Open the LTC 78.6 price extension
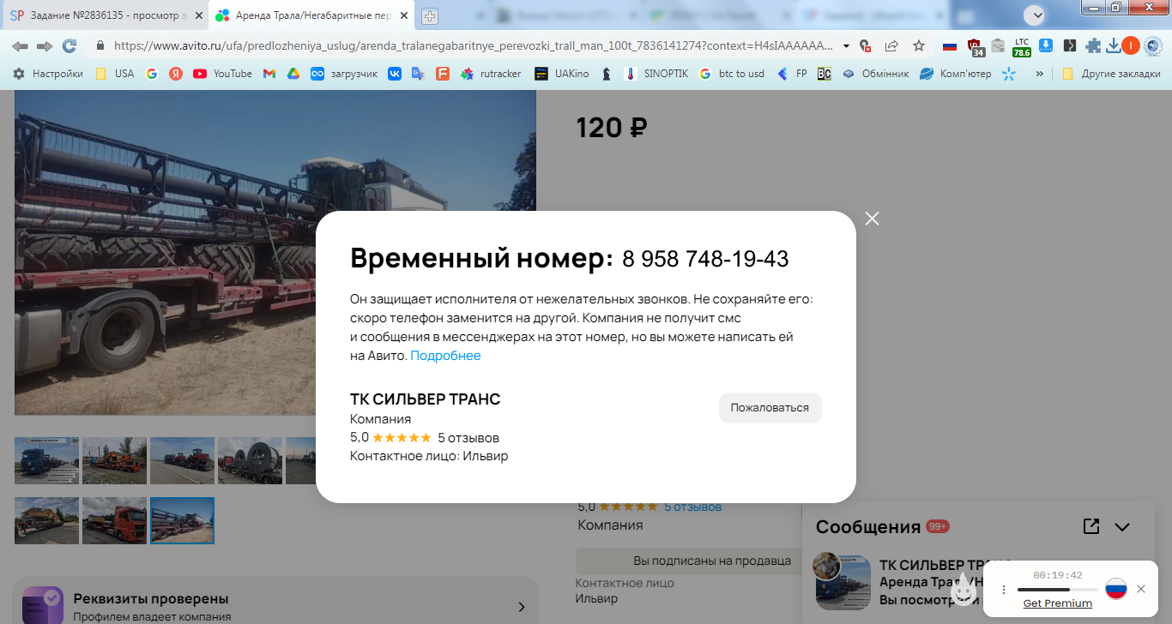 (1022, 46)
